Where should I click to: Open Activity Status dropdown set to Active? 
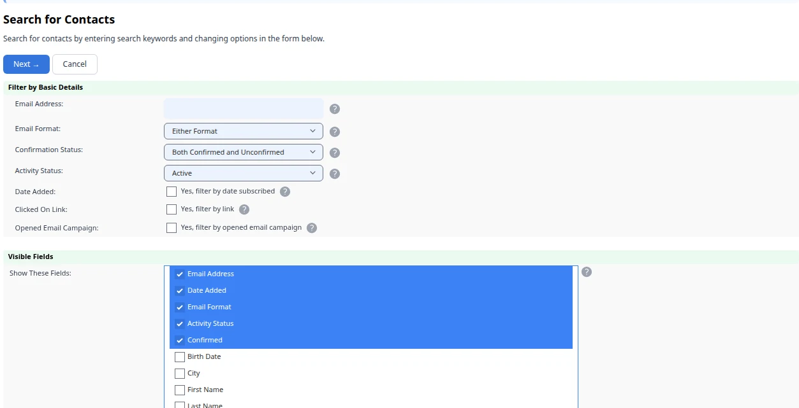click(x=244, y=173)
